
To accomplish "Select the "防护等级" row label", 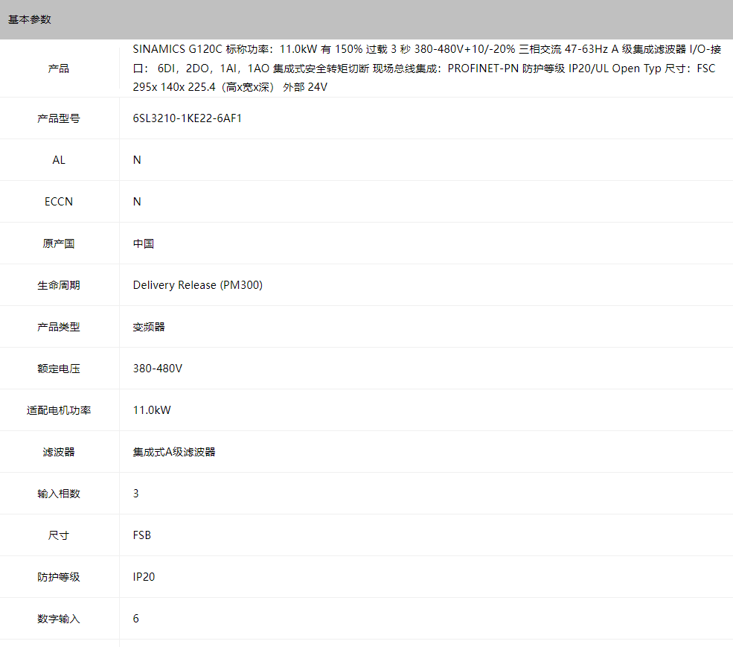I will coord(59,577).
